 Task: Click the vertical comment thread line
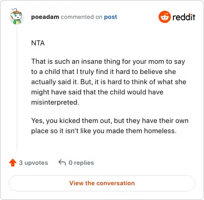click(x=17, y=88)
